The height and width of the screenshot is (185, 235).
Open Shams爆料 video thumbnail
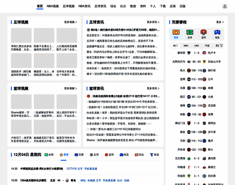21,102
